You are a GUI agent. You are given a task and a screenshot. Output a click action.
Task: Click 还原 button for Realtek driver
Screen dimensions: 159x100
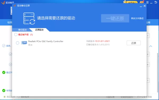[x=134, y=43]
